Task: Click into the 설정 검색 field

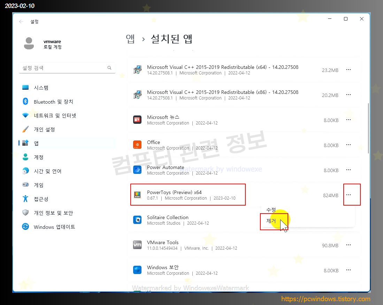Action: point(67,68)
